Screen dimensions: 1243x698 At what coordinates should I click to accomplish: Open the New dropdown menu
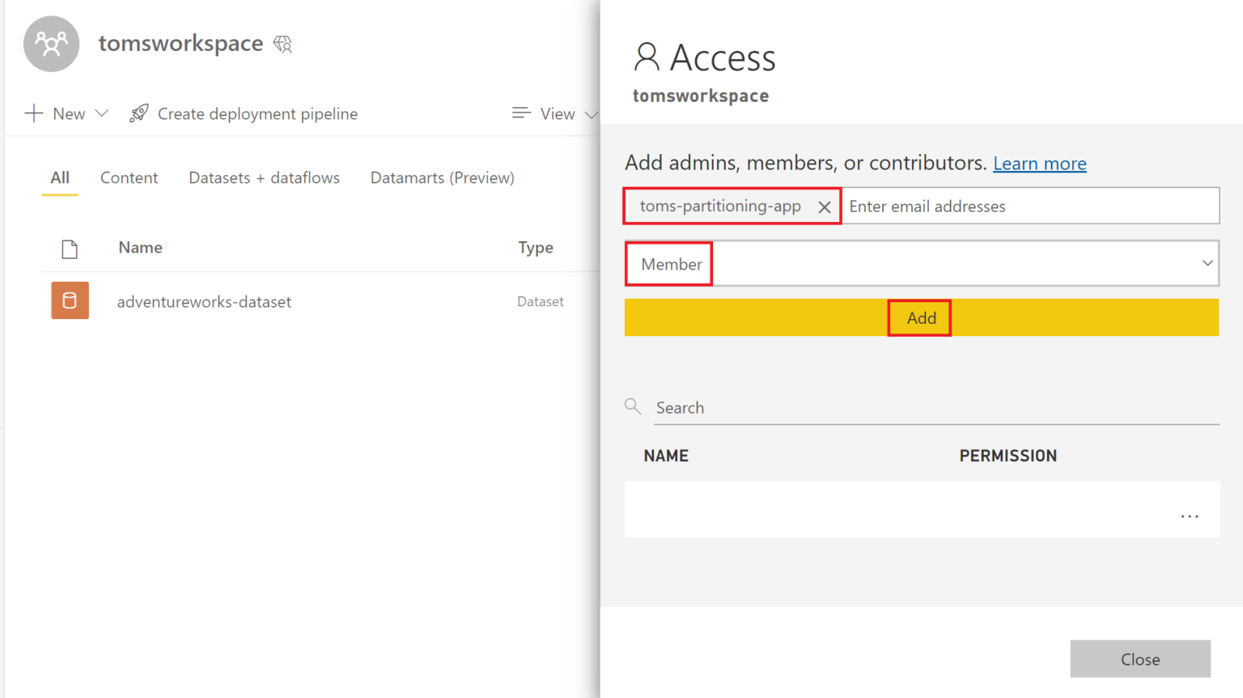click(x=101, y=113)
